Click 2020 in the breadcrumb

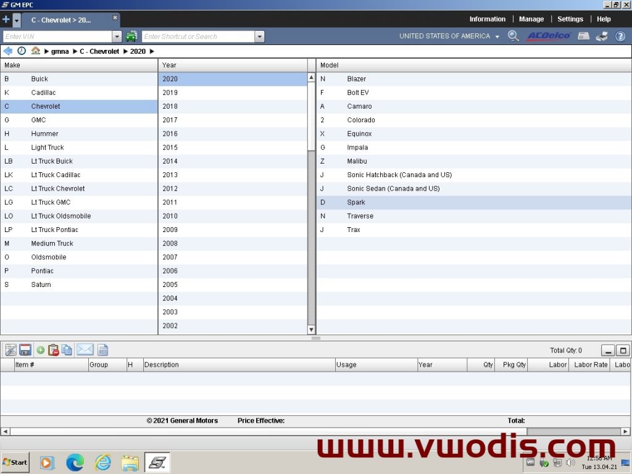(138, 51)
